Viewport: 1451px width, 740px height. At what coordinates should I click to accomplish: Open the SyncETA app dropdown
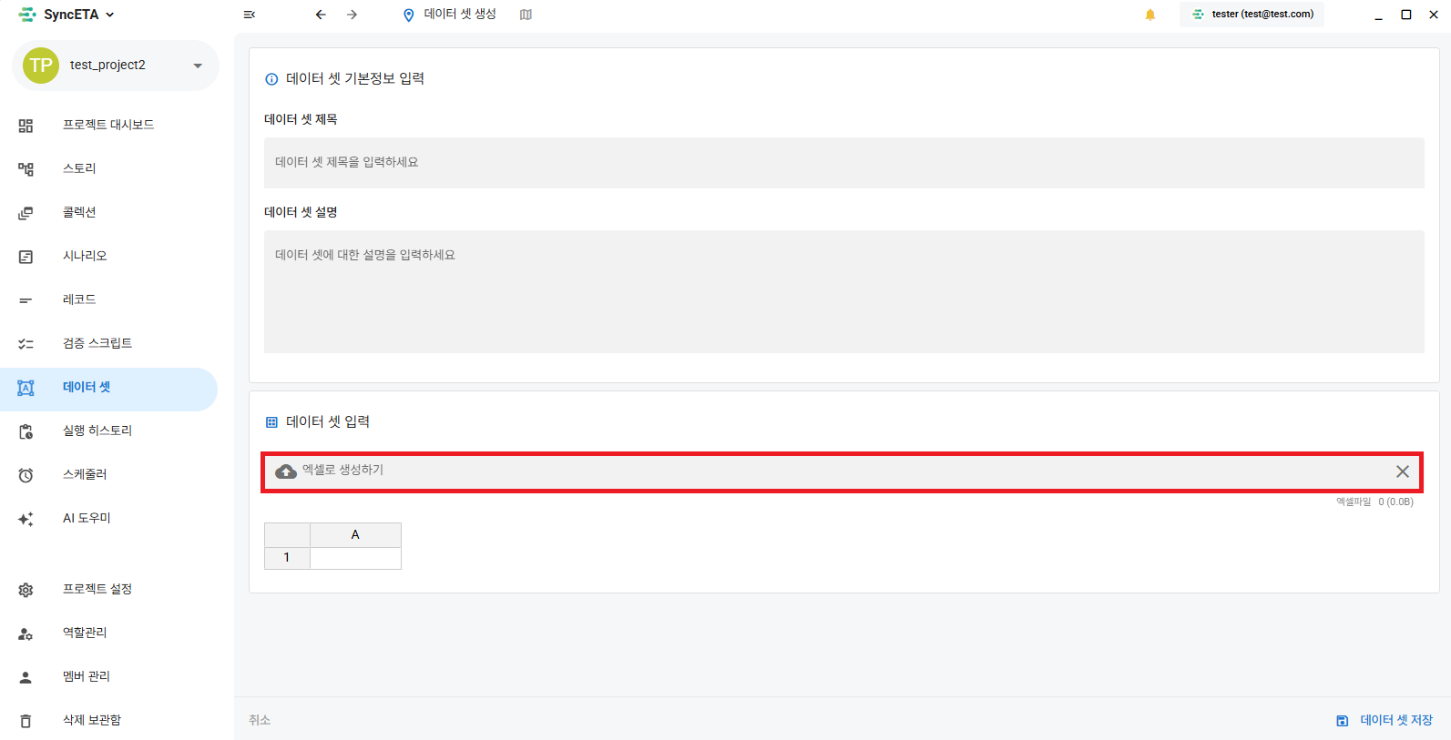110,15
